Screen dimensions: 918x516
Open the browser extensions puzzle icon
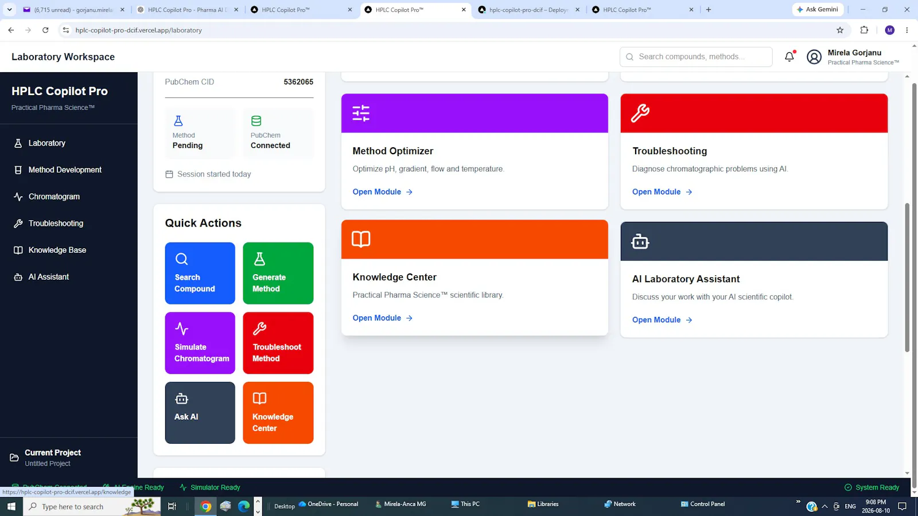pyautogui.click(x=864, y=30)
